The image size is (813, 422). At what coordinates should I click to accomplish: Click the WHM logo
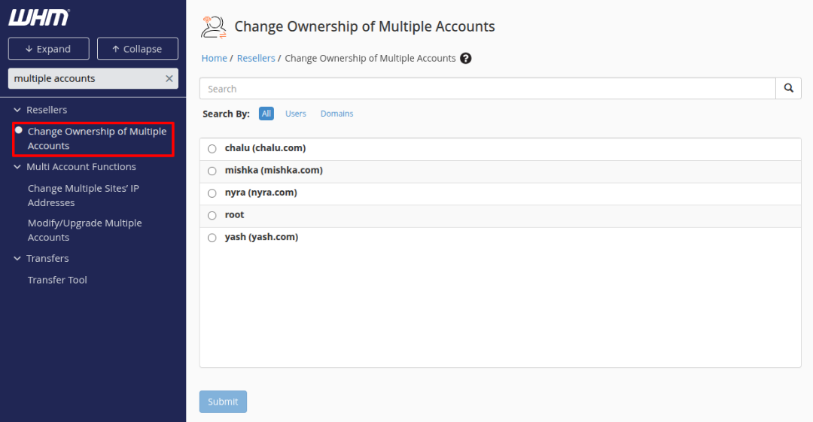coord(39,17)
